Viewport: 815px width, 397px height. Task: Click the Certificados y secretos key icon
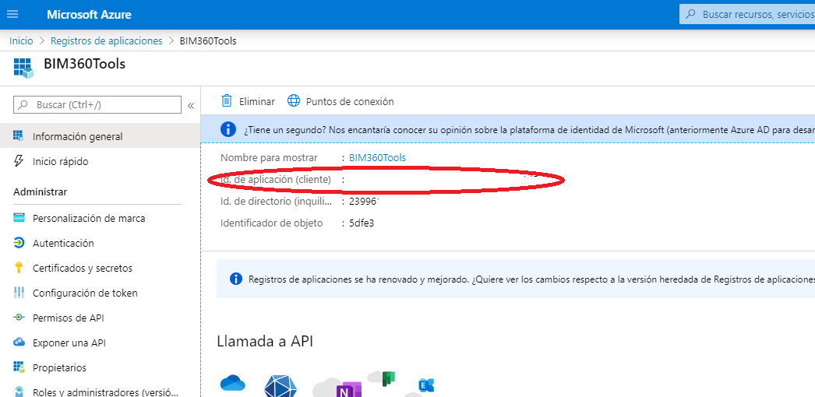(19, 268)
